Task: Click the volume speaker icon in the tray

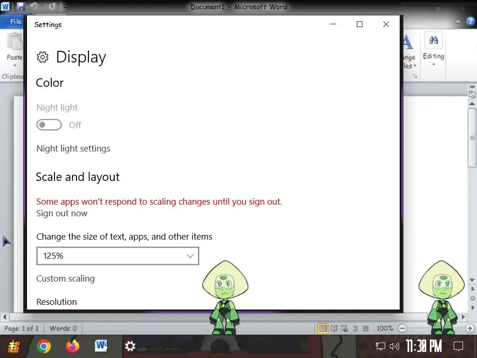Action: coord(394,346)
